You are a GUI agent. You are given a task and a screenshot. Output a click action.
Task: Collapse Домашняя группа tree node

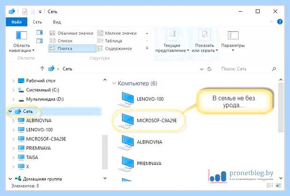click(10, 179)
